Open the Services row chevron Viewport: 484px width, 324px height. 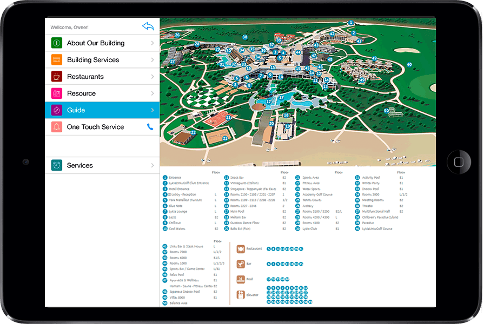click(153, 165)
